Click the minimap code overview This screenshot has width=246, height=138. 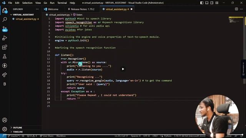pyautogui.click(x=236, y=20)
